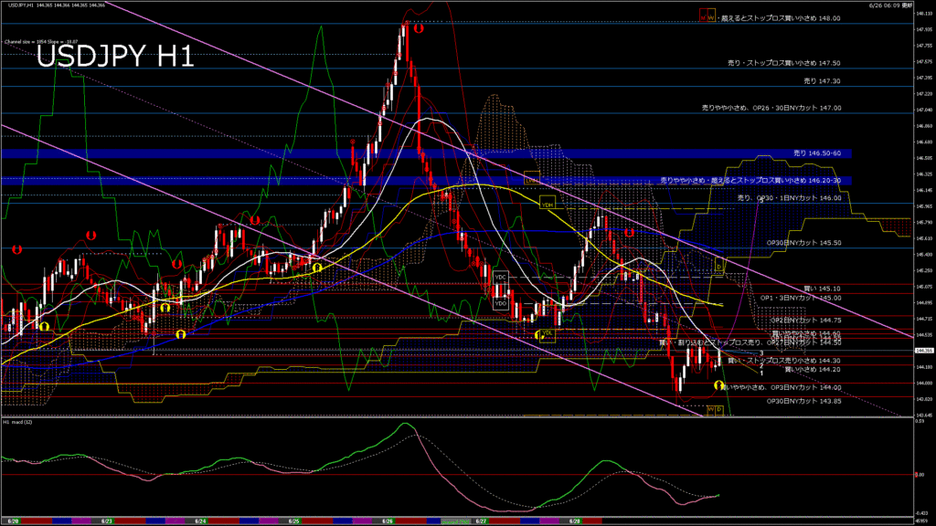Viewport: 936px width, 526px height.
Task: Click the MACD 0.00 level label
Action: tap(920, 475)
